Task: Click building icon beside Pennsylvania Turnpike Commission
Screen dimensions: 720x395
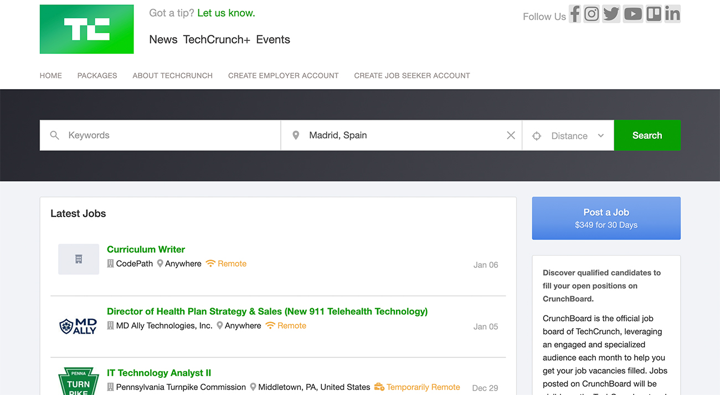Action: 110,387
